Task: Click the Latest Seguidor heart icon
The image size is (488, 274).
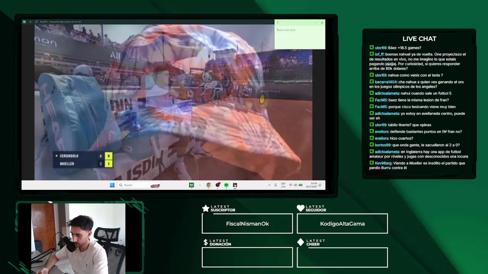Action: click(x=300, y=208)
